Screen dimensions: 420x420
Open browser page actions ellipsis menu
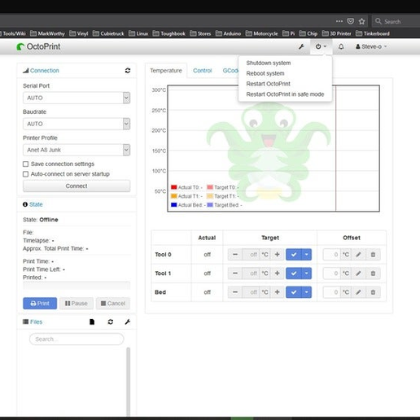tap(339, 21)
